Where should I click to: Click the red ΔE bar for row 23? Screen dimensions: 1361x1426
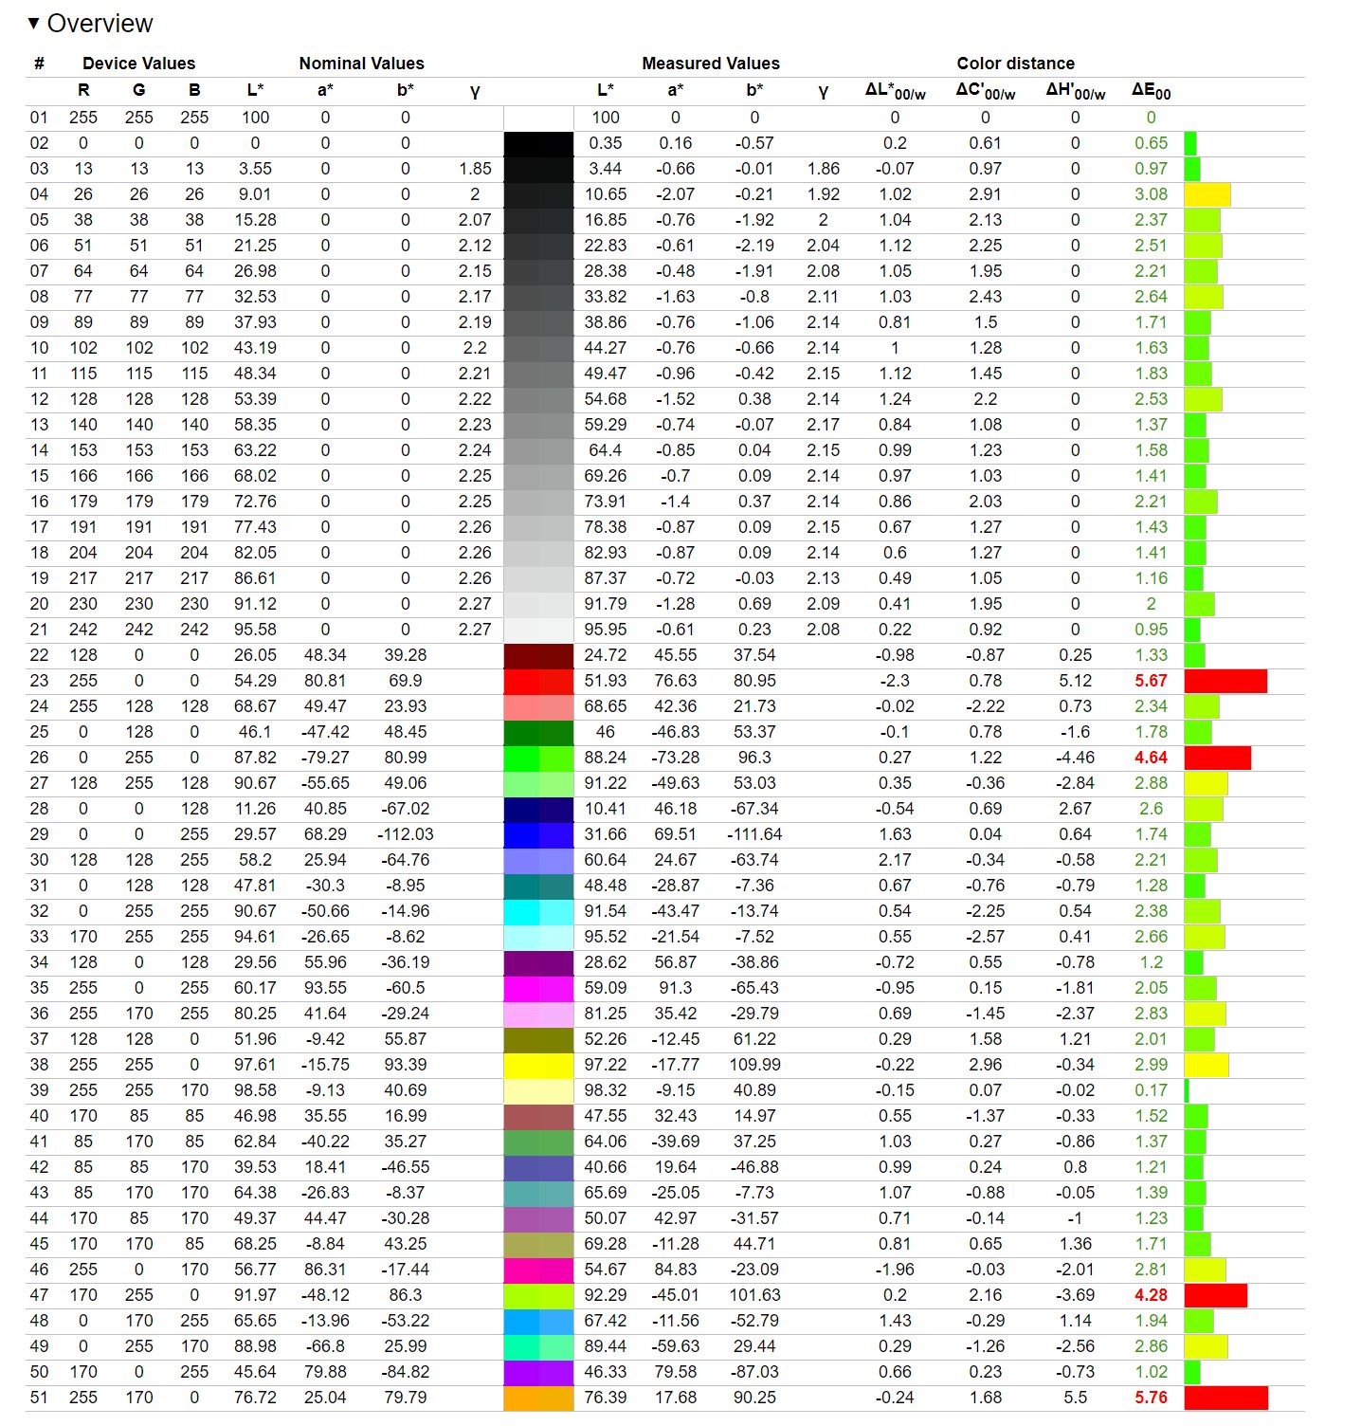[1225, 681]
